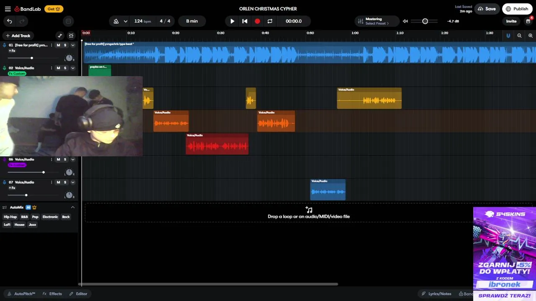Open track 01 three-dot menu
This screenshot has width=536, height=301.
click(x=52, y=45)
